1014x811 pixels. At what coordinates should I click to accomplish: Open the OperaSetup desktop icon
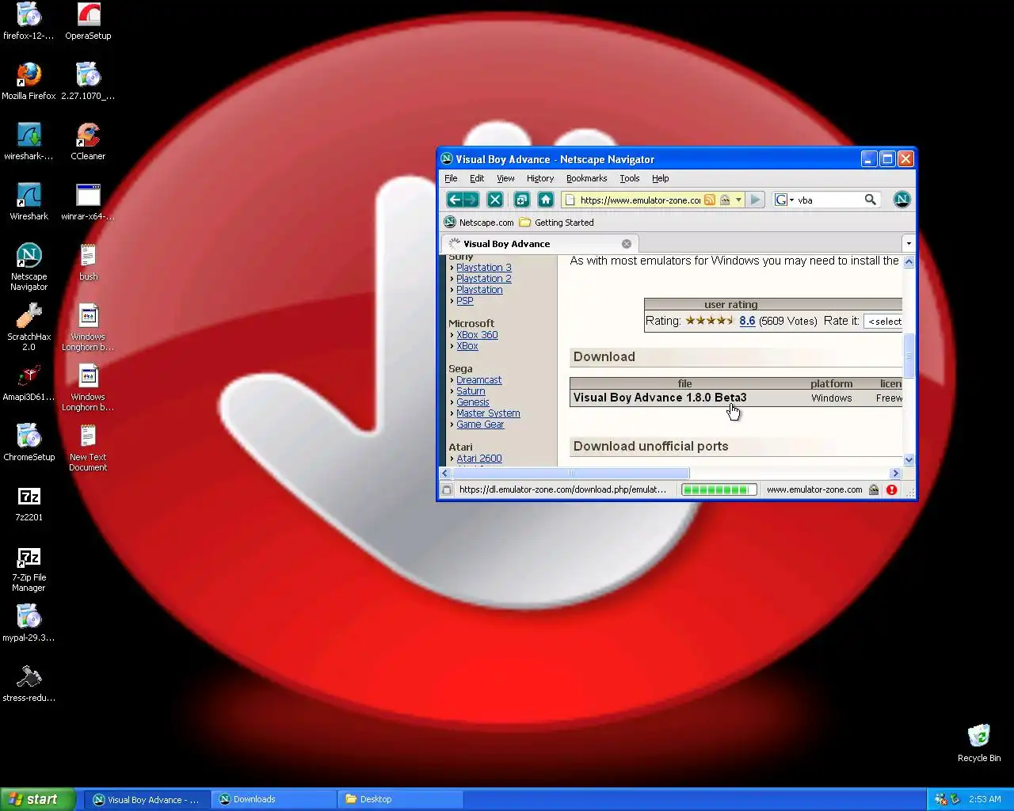click(x=88, y=21)
